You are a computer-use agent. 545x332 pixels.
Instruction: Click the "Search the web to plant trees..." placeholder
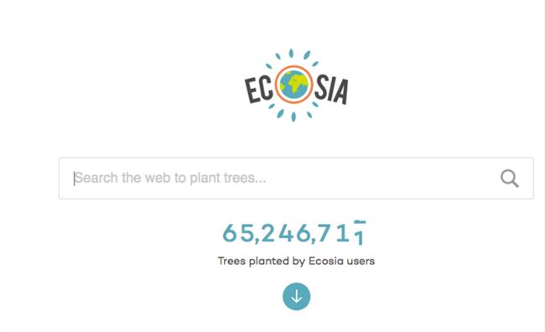[x=170, y=178]
